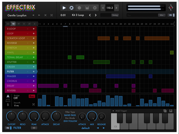Select grid resolution 4
This screenshot has height=134, width=179.
35,24
